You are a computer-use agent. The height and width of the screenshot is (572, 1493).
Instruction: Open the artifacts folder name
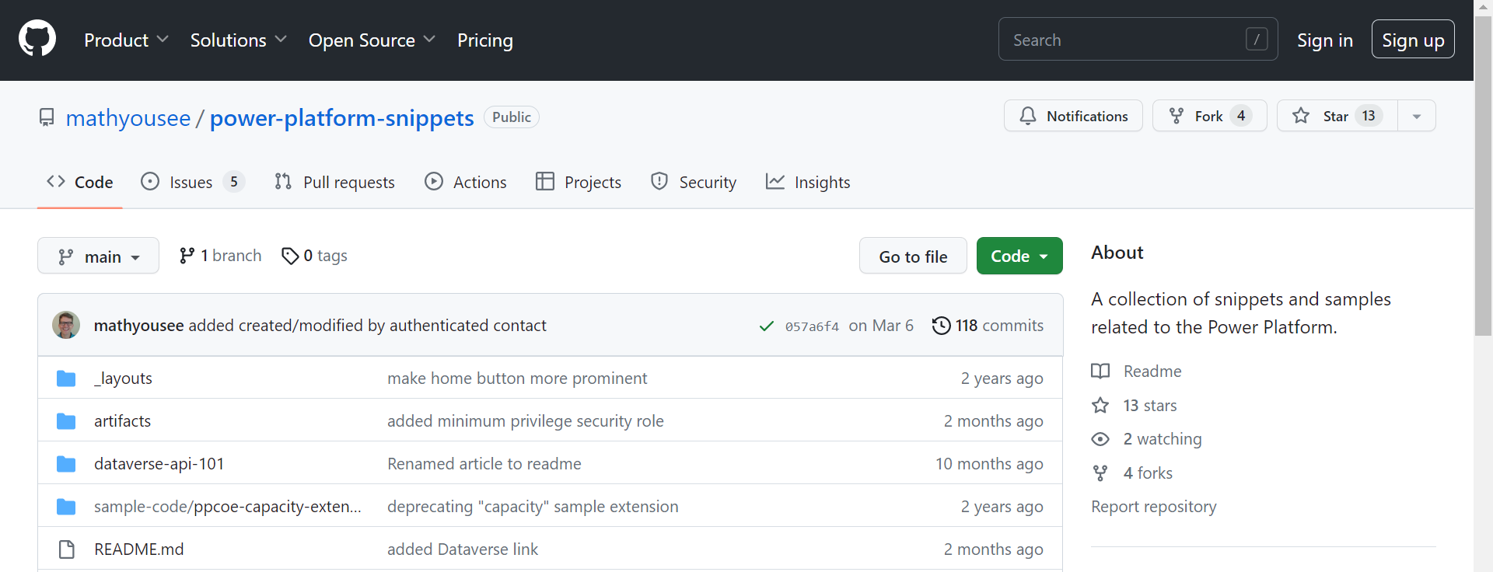coord(122,421)
